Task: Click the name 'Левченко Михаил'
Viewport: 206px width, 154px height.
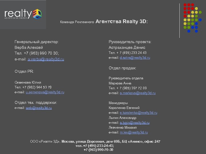Action: (x=122, y=127)
